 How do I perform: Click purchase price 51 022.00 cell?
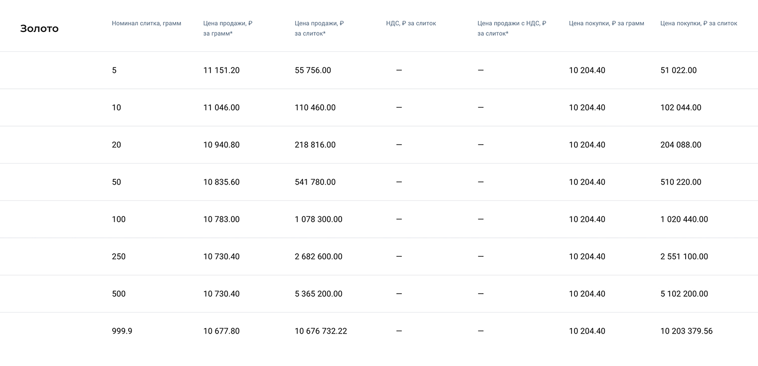tap(678, 70)
